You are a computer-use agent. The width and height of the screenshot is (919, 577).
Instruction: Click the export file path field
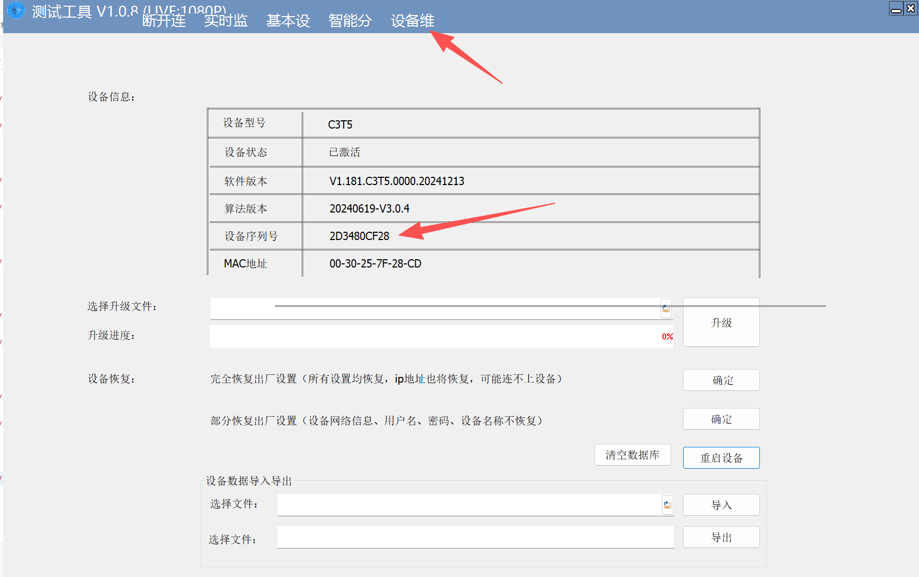475,537
